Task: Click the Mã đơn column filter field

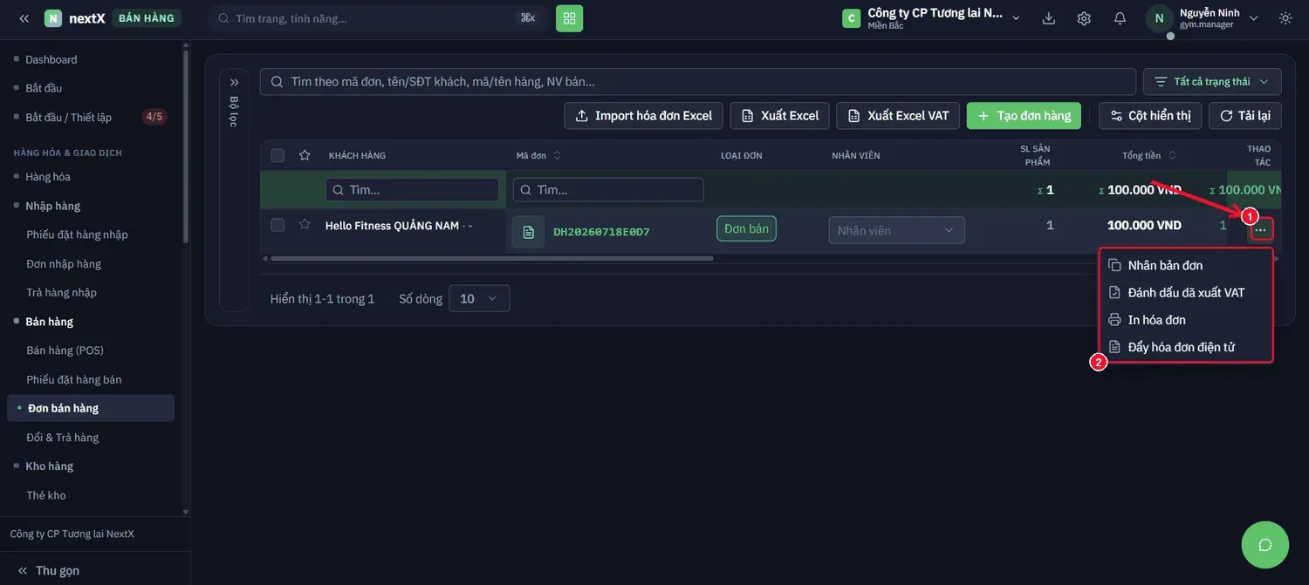Action: tap(608, 189)
